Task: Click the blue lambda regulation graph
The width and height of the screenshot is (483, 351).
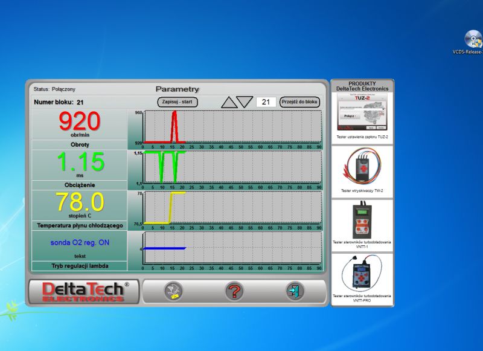Action: coord(232,248)
